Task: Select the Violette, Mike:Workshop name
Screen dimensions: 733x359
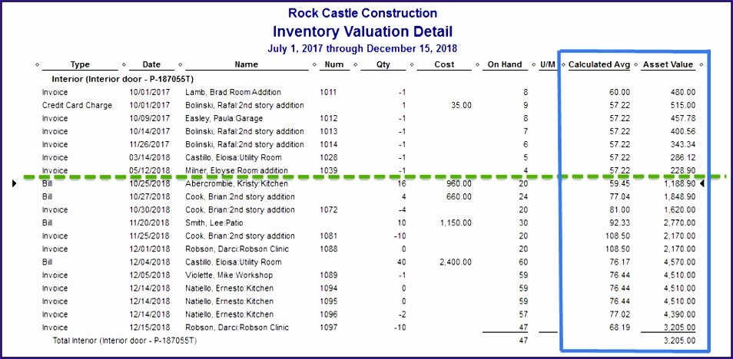Action: [229, 275]
